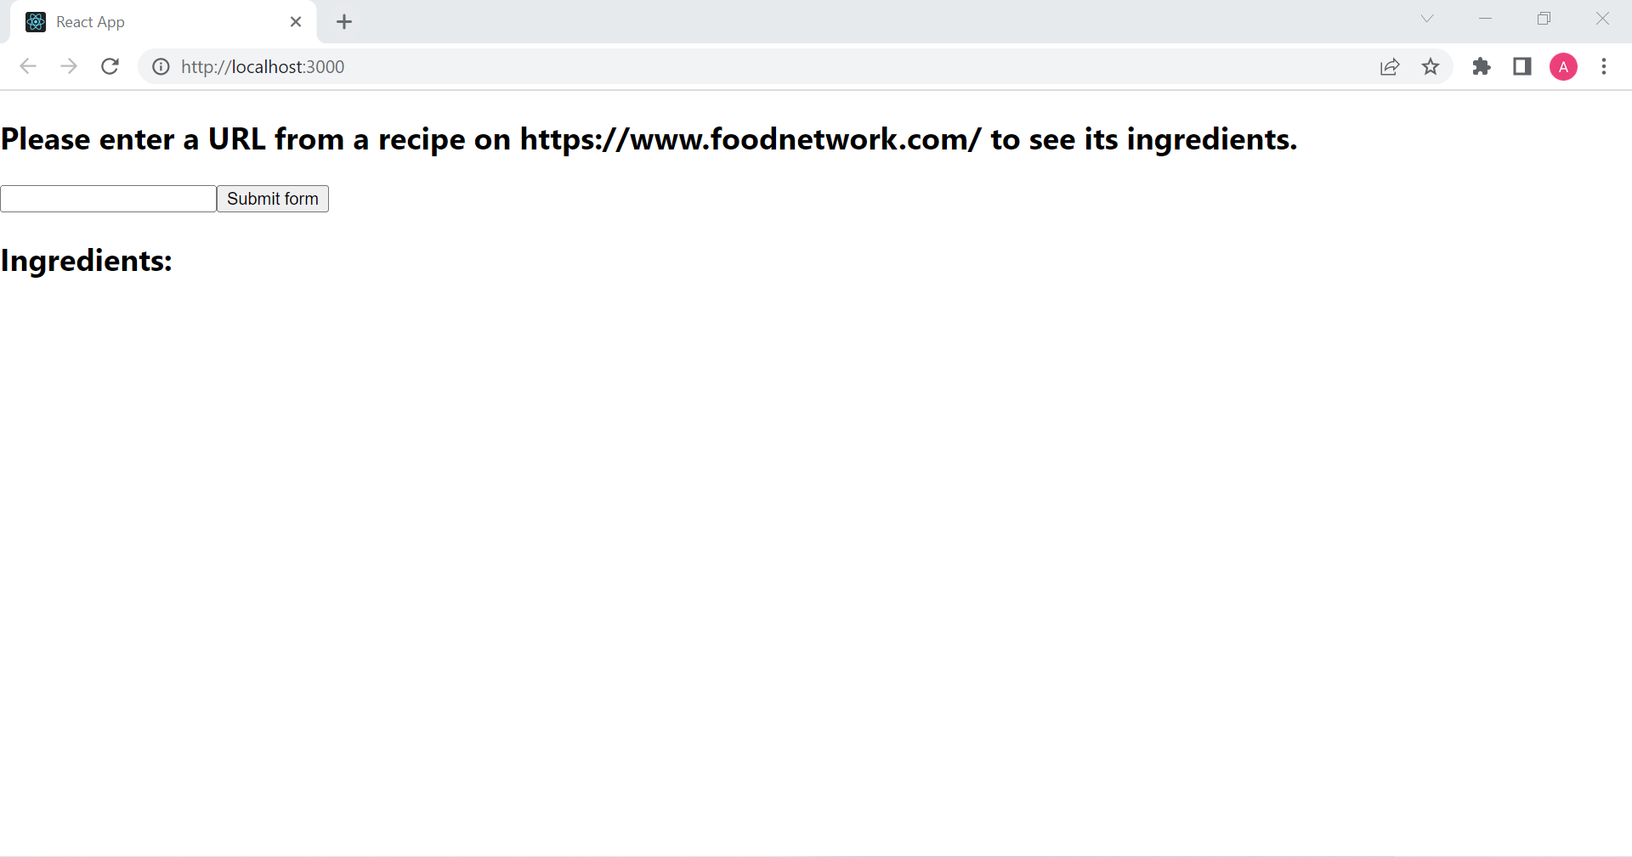Reload the localhost page
This screenshot has height=857, width=1632.
110,66
